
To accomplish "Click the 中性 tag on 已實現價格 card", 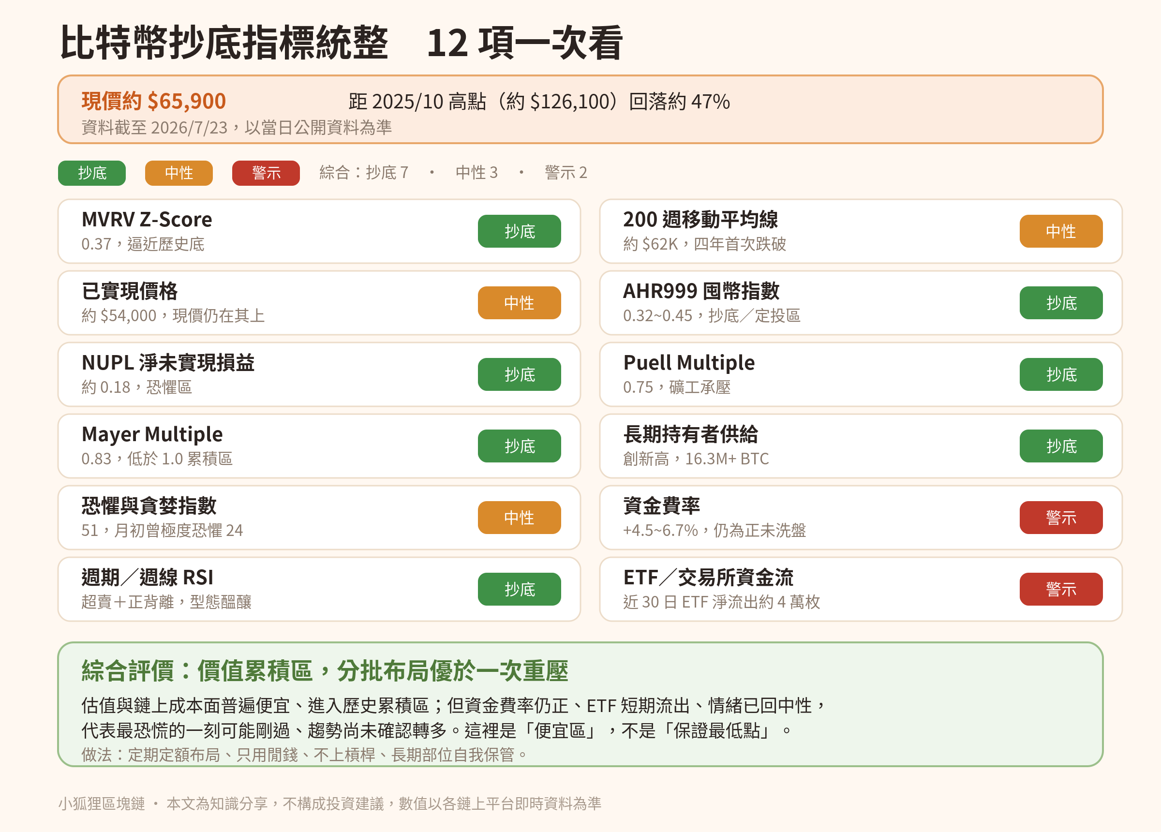I will [519, 303].
